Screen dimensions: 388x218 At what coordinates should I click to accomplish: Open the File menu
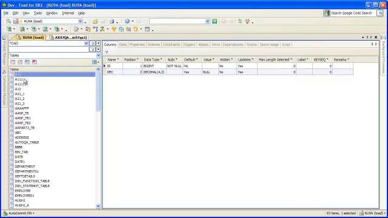(6, 13)
